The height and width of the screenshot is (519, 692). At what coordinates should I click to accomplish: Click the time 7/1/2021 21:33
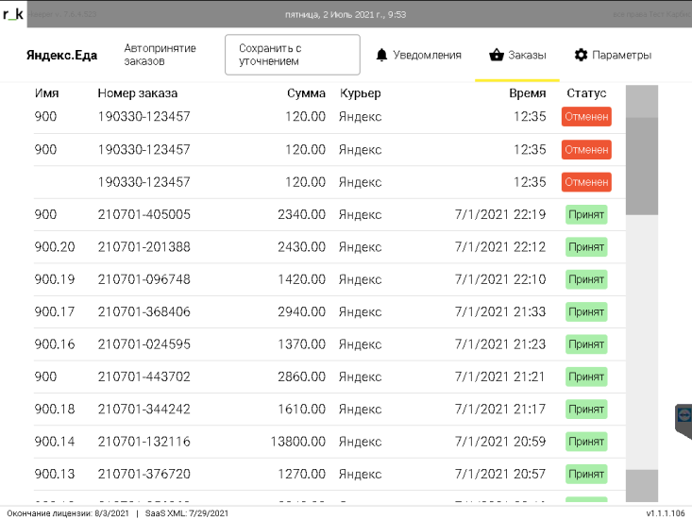click(500, 311)
